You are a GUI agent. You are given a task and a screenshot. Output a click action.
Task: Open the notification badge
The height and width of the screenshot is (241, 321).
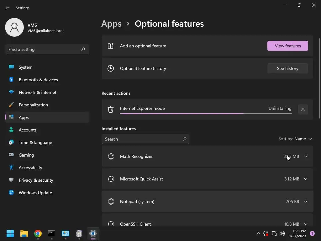click(x=312, y=233)
